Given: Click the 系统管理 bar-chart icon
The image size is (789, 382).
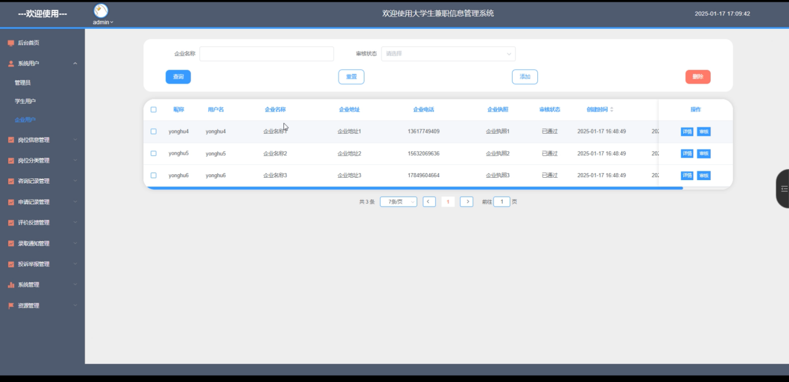Looking at the screenshot, I should pyautogui.click(x=11, y=285).
